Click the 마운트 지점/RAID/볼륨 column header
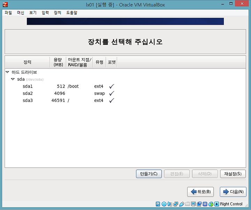The image size is (251, 210). pyautogui.click(x=79, y=62)
